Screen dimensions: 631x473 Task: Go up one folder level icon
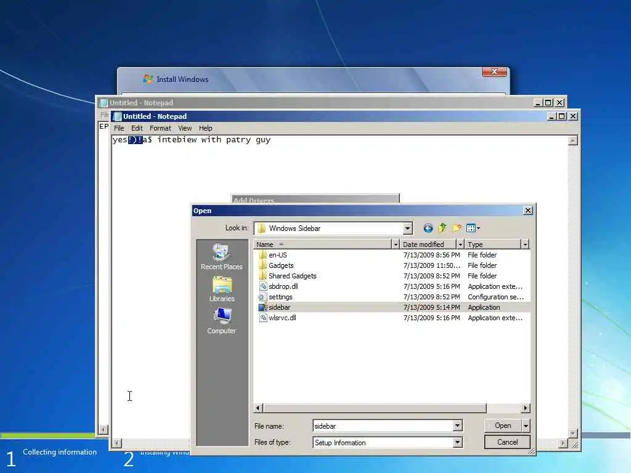click(x=442, y=228)
